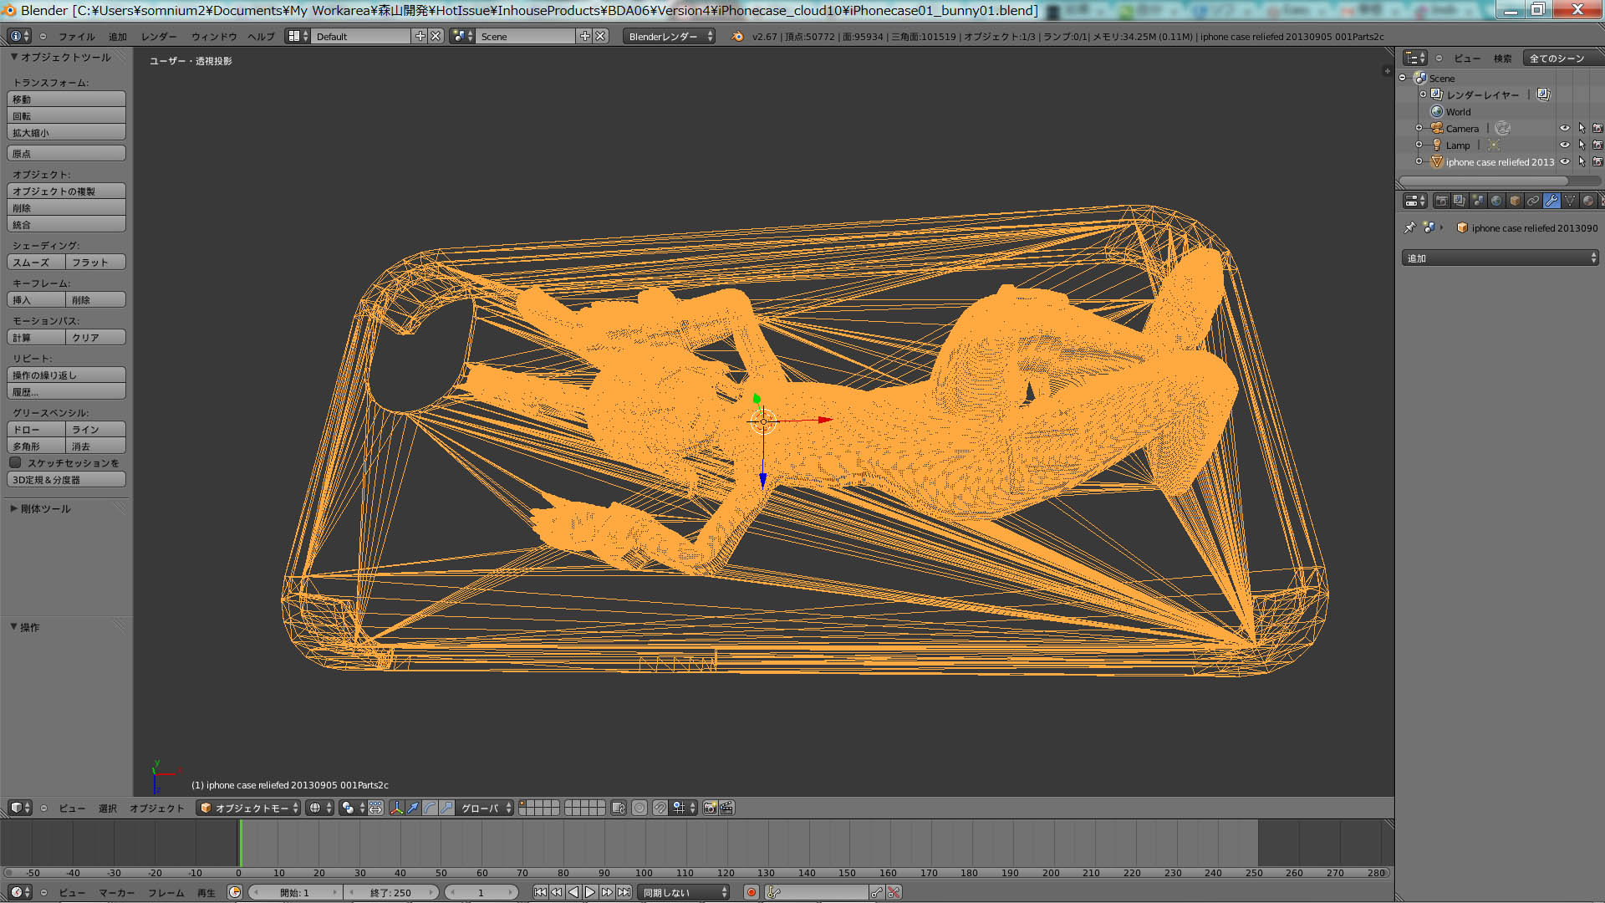Click Camera object icon in outliner
Screen dimensions: 1605x903
point(1437,128)
